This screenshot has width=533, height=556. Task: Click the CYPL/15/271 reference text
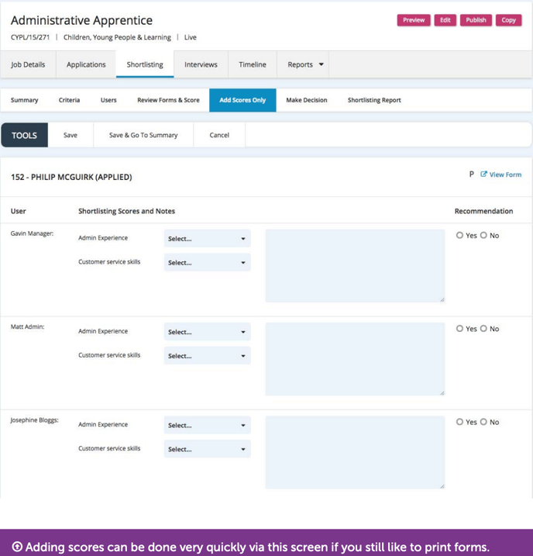(30, 37)
